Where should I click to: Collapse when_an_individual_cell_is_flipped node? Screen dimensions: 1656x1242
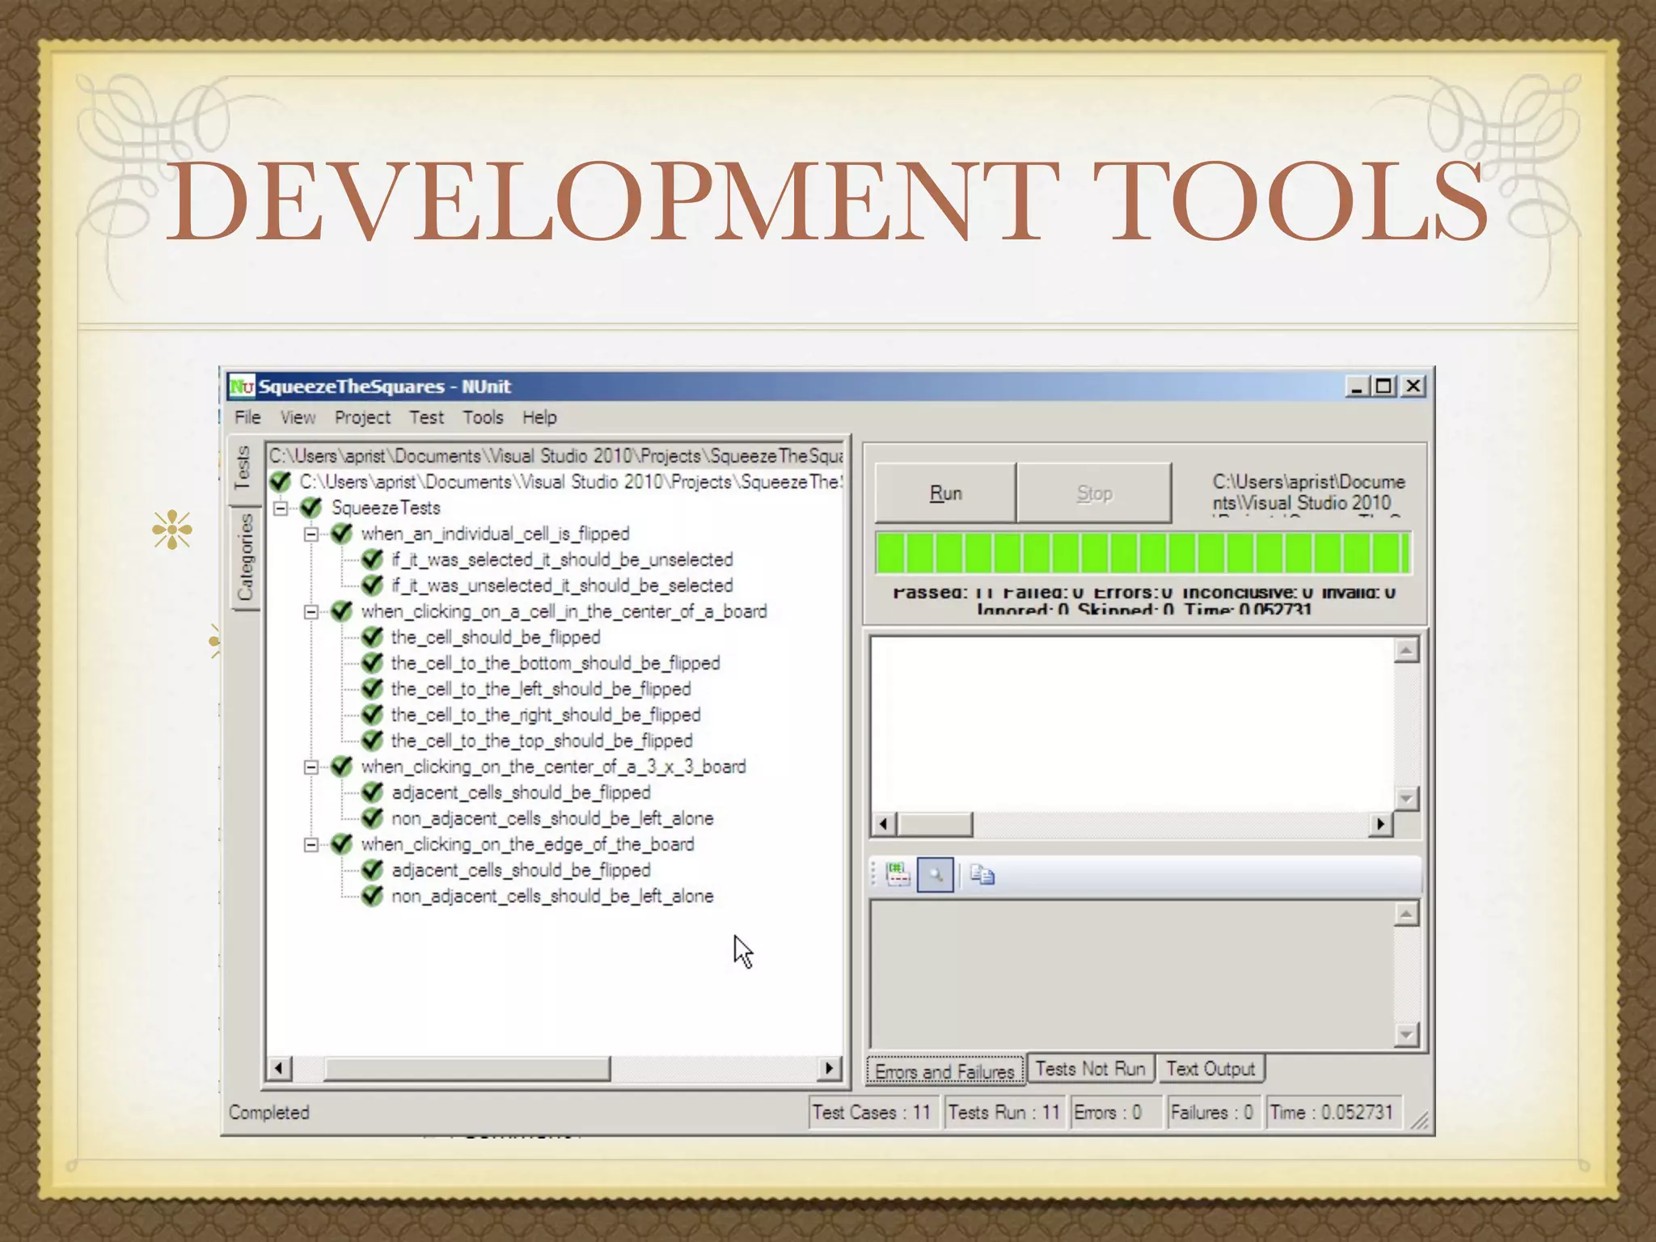click(x=311, y=534)
